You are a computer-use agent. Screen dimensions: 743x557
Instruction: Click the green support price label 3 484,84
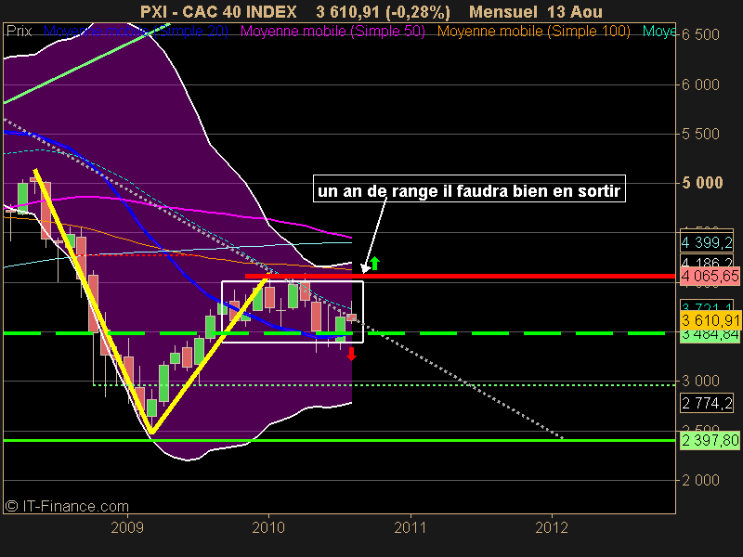click(710, 335)
